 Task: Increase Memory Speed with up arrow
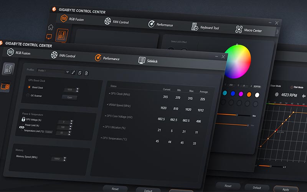click(65, 158)
